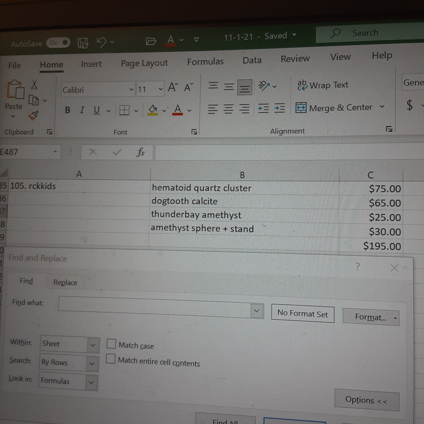Click the Borders icon
Viewport: 424px width, 424px height.
(x=124, y=110)
